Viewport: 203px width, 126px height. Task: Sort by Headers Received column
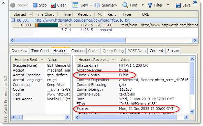pyautogui.click(x=96, y=60)
